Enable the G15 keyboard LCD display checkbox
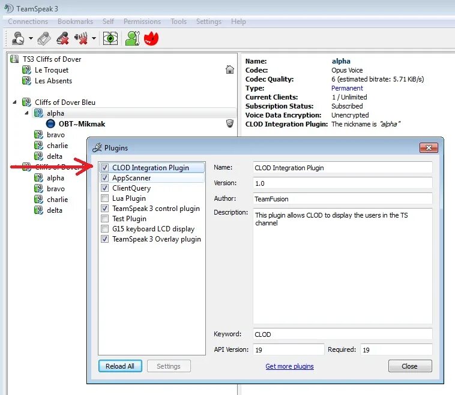Screen dimensions: 455x395 click(x=105, y=228)
